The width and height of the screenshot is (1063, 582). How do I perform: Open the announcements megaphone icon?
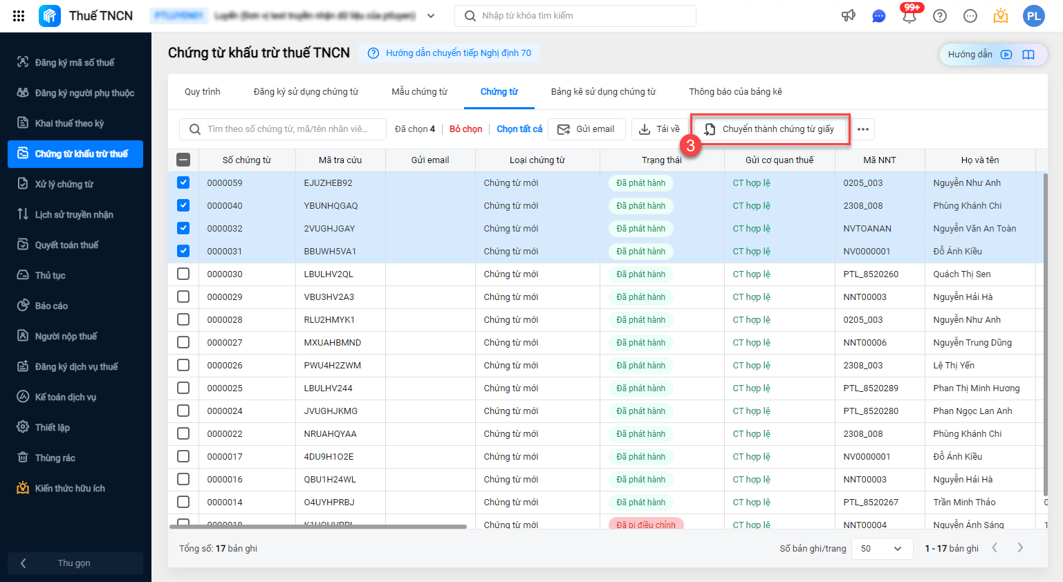coord(848,16)
